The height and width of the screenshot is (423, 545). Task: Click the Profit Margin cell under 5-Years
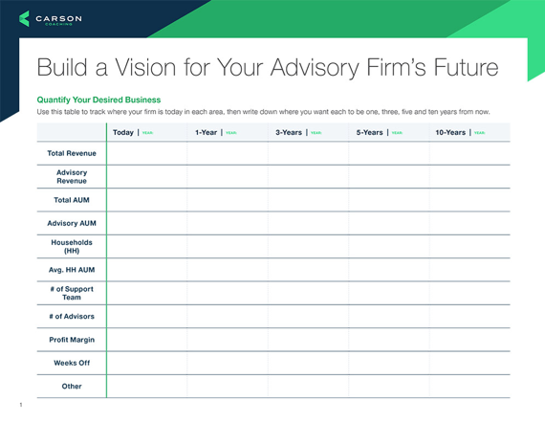389,340
